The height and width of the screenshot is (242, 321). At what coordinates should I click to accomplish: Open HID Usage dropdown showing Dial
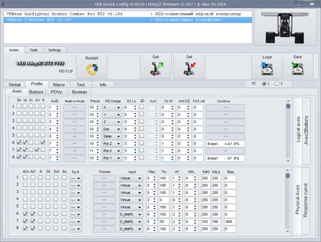(x=112, y=129)
